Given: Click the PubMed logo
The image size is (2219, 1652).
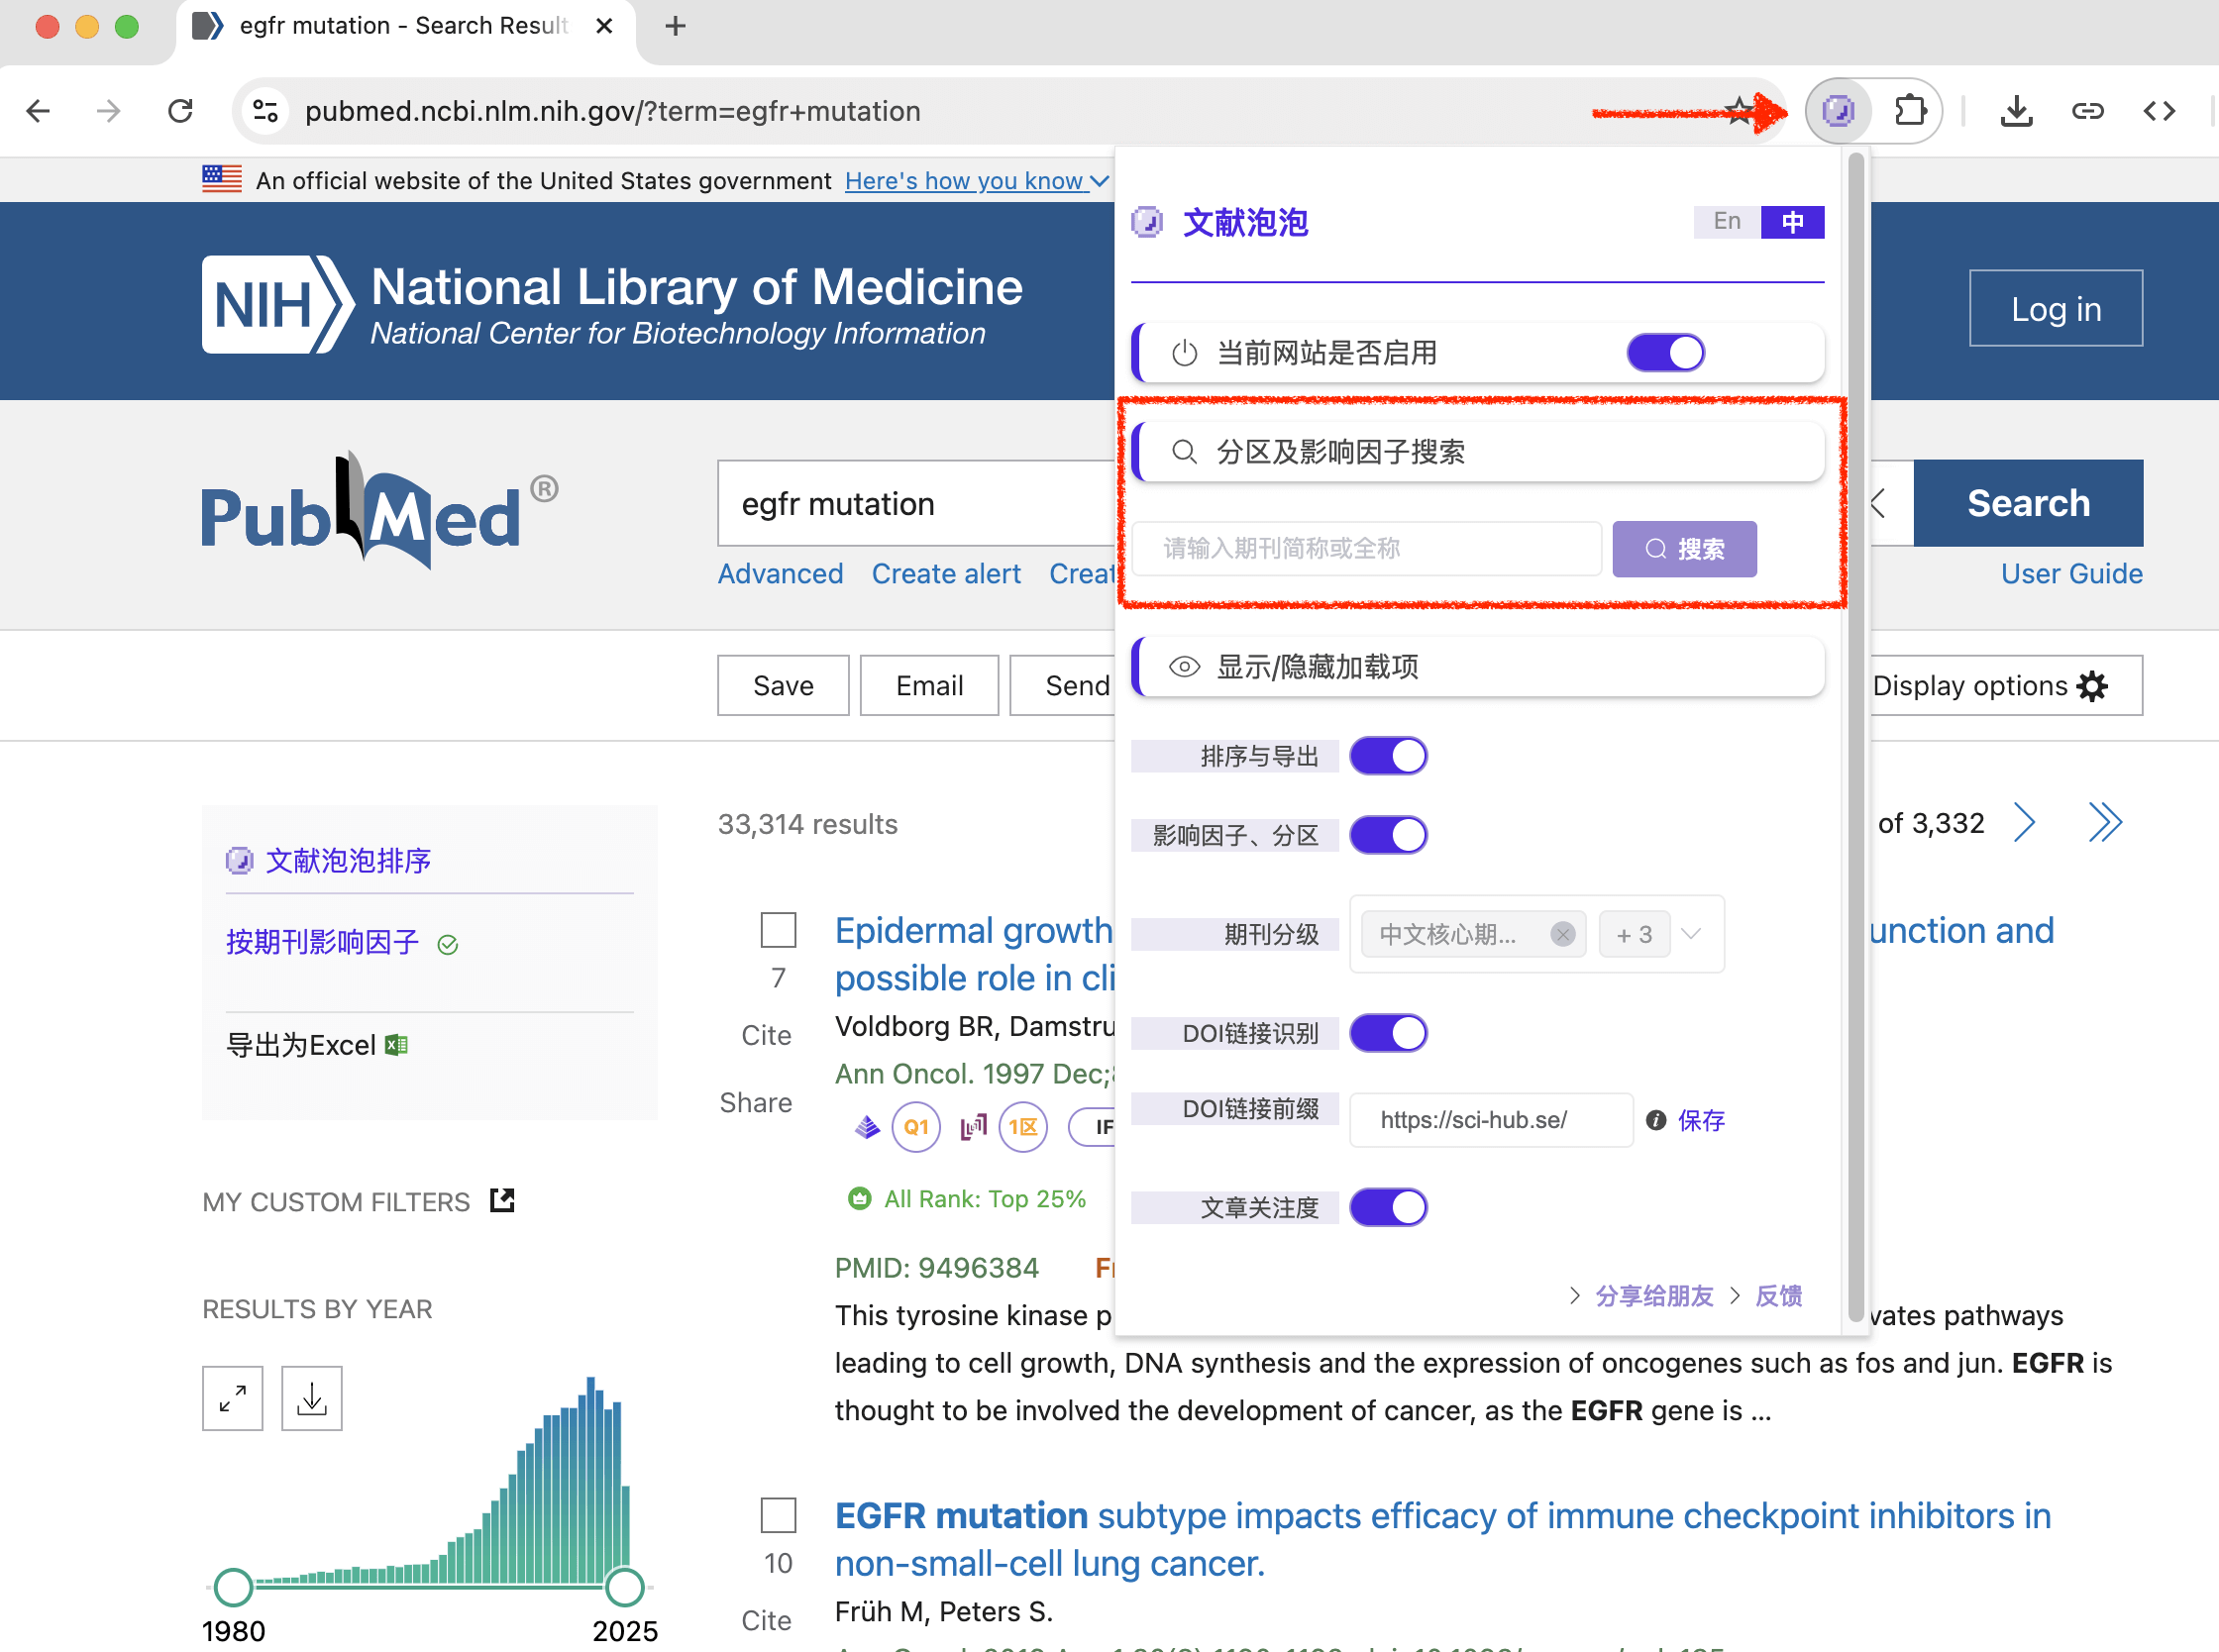Looking at the screenshot, I should pyautogui.click(x=380, y=510).
